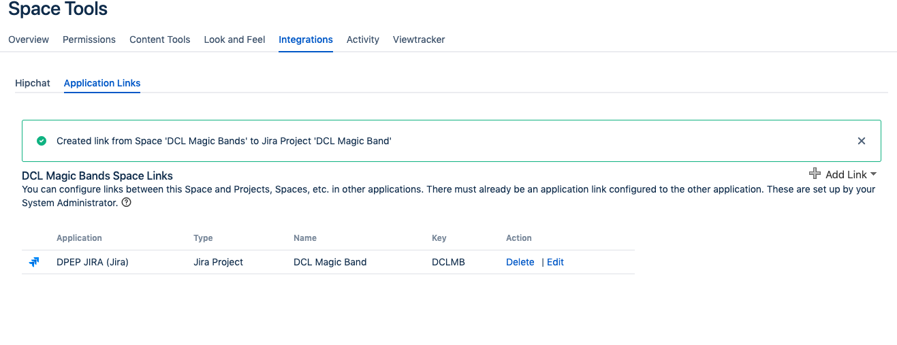The image size is (897, 345).
Task: Click the green success checkmark icon
Action: [x=42, y=141]
